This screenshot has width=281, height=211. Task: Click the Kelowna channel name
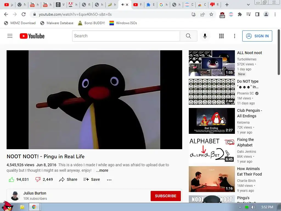pyautogui.click(x=243, y=122)
